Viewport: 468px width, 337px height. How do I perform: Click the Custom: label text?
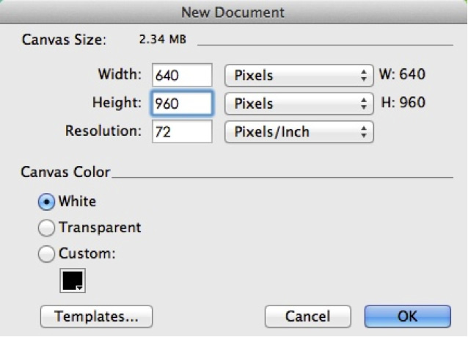[x=87, y=253]
